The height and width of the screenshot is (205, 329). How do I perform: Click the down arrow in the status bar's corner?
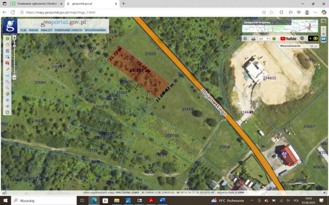point(325,193)
